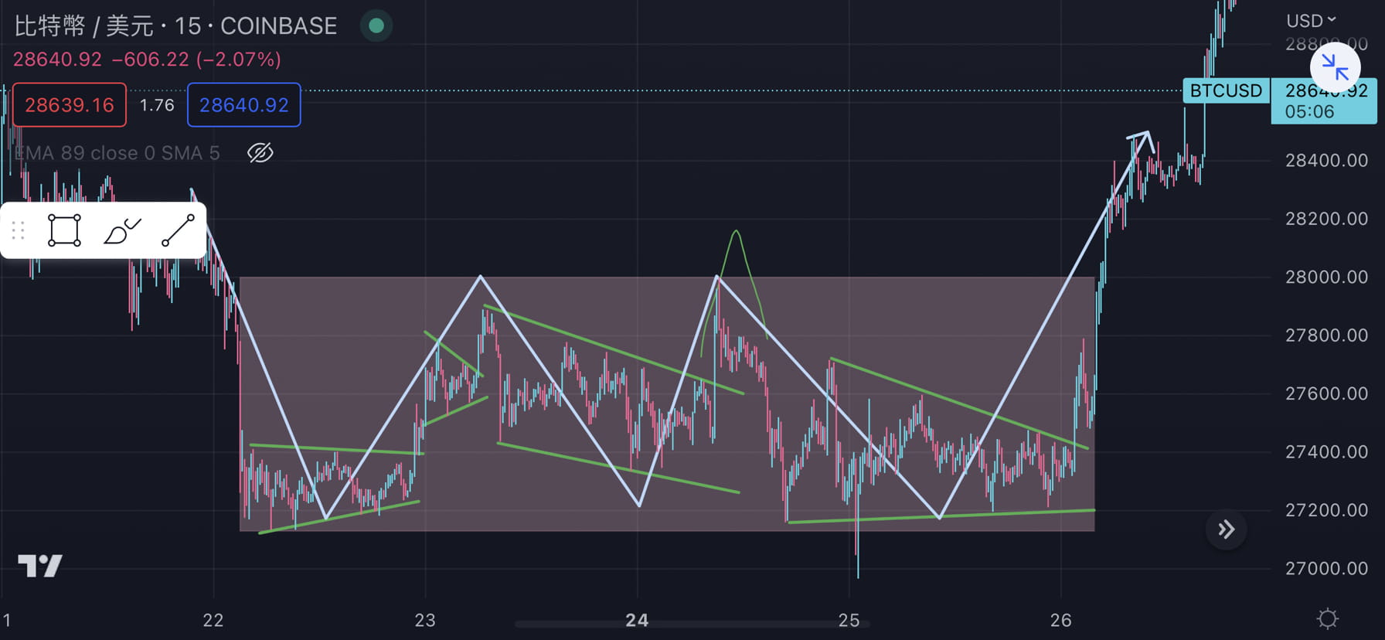Click the date label 24 on time axis
The image size is (1385, 640).
pyautogui.click(x=637, y=620)
